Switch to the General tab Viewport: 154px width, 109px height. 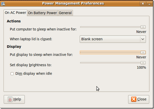pos(65,13)
